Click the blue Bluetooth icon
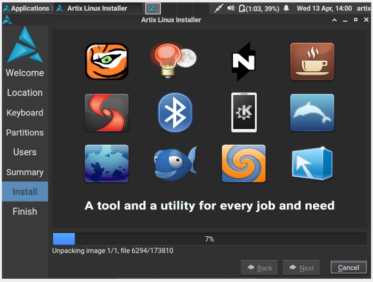 175,112
